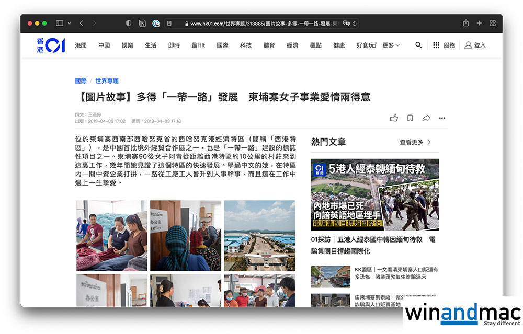Like the article with the thumbs-up icon
The height and width of the screenshot is (334, 523).
click(394, 118)
